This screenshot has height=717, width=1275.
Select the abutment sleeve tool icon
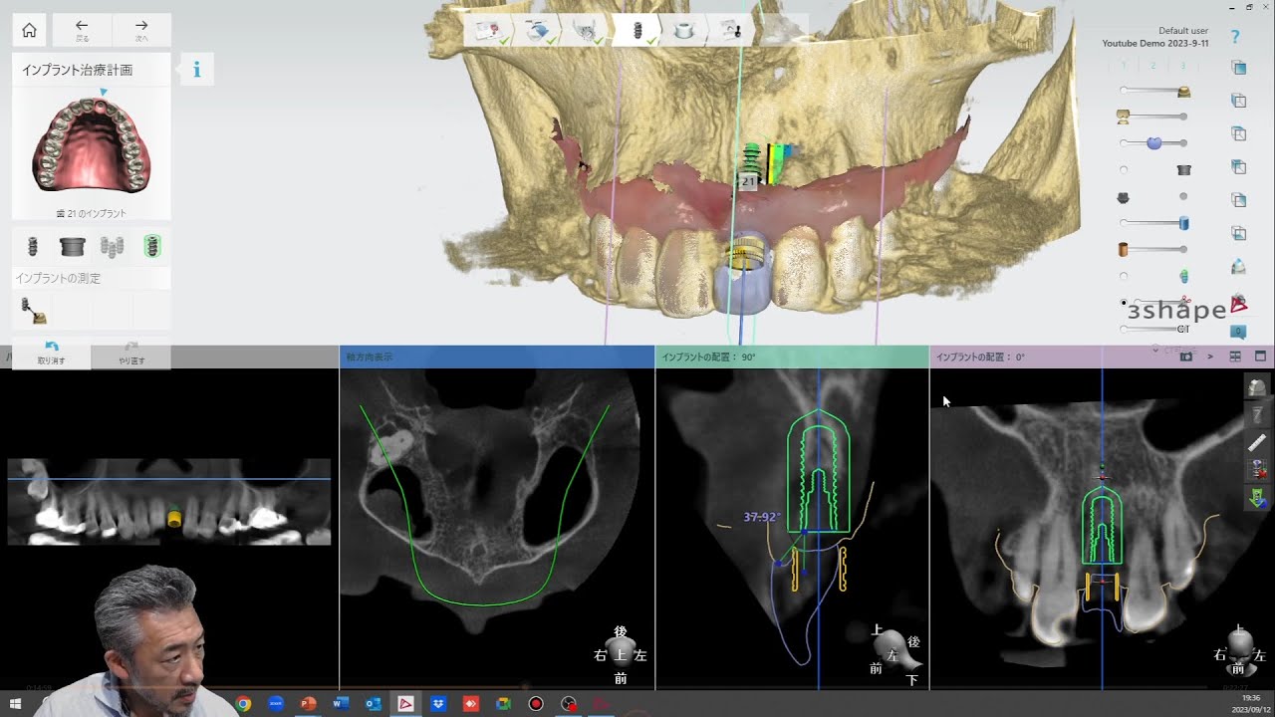tap(72, 246)
